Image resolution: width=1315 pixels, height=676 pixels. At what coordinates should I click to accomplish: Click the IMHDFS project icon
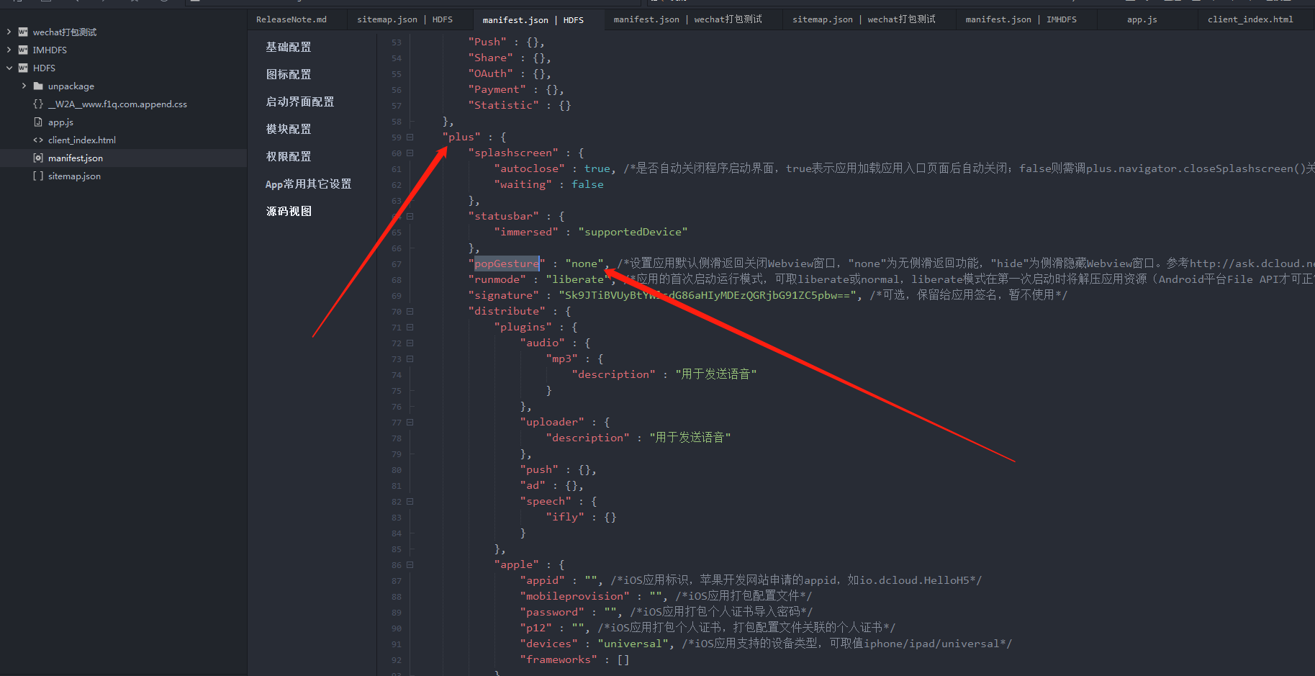pyautogui.click(x=23, y=50)
